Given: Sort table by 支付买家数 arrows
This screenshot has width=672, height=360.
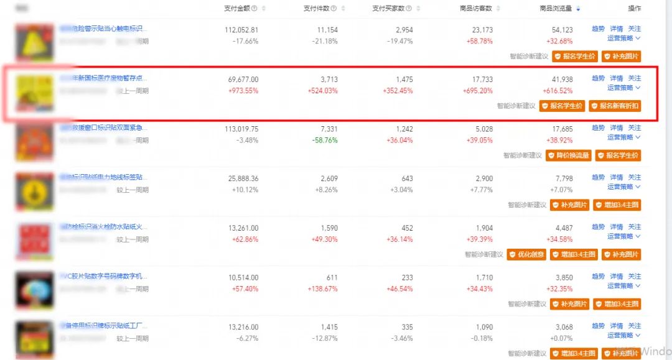Looking at the screenshot, I should (x=418, y=9).
